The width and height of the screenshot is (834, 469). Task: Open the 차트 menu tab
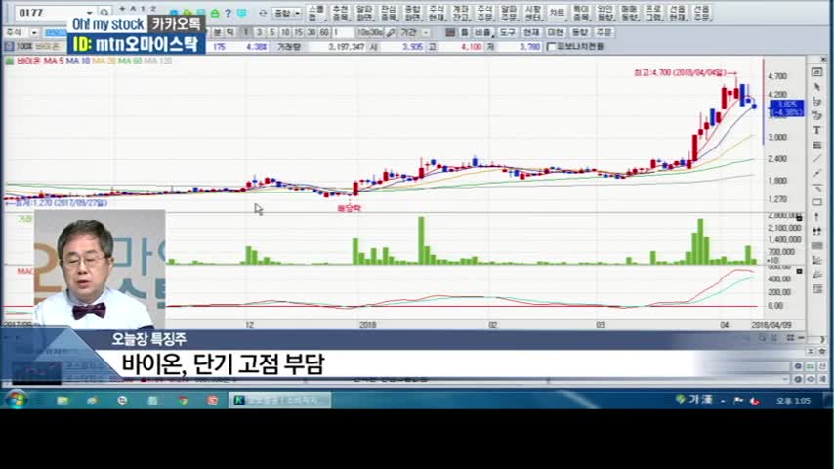557,13
